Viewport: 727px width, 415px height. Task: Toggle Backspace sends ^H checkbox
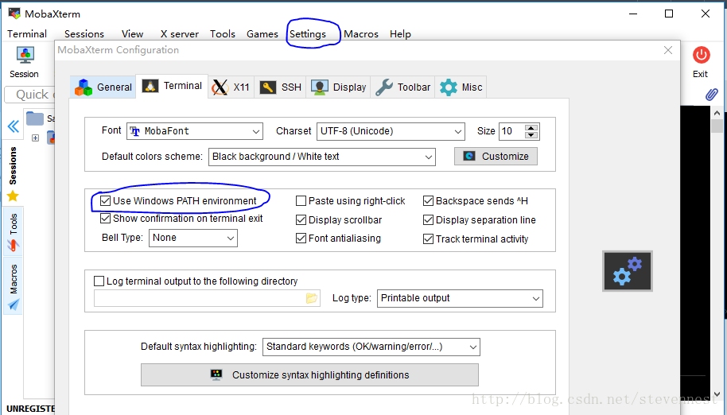(x=428, y=200)
